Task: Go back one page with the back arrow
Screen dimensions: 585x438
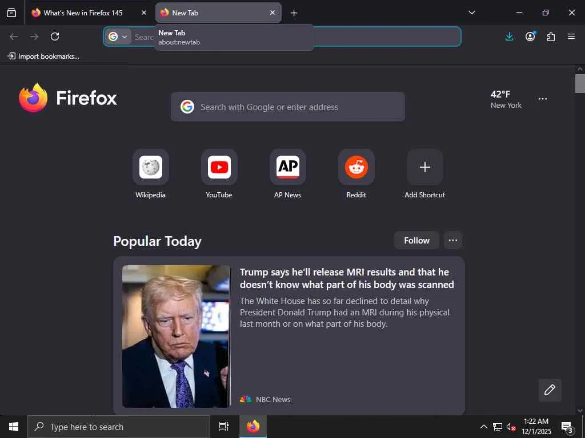Action: [x=14, y=36]
